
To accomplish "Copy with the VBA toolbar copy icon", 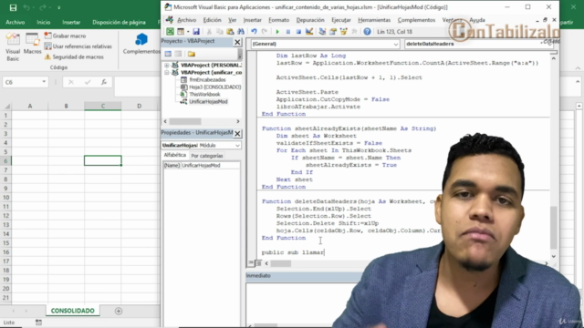I will pyautogui.click(x=220, y=32).
